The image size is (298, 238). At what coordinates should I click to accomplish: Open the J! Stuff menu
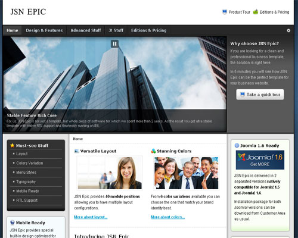[x=116, y=30]
